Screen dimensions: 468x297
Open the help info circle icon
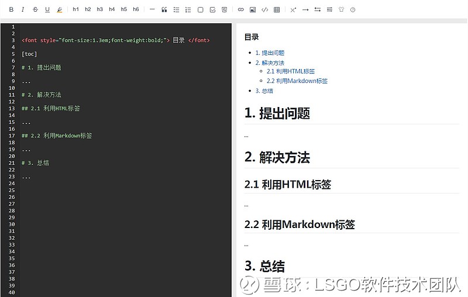coord(353,10)
